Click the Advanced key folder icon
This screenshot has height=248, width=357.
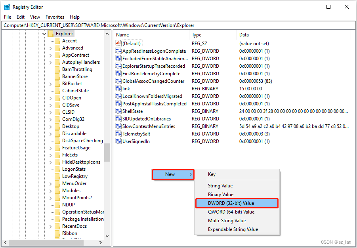click(57, 48)
